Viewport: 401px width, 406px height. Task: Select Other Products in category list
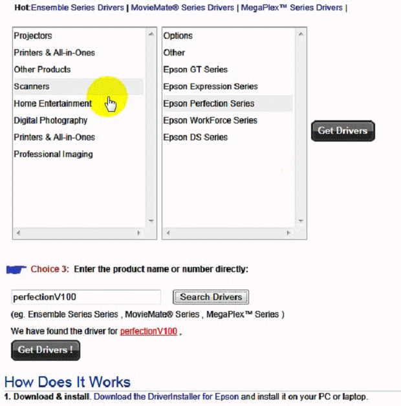click(x=78, y=70)
